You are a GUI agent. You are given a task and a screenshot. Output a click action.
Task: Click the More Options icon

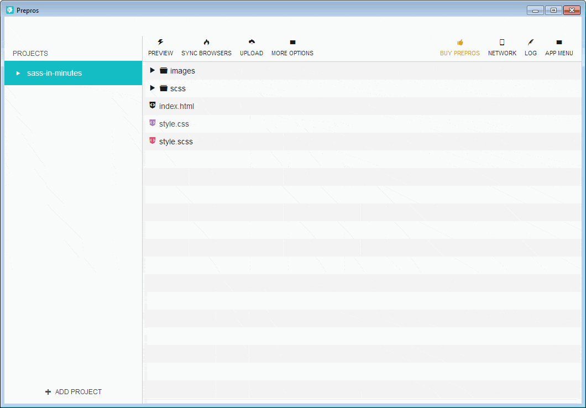tap(292, 42)
